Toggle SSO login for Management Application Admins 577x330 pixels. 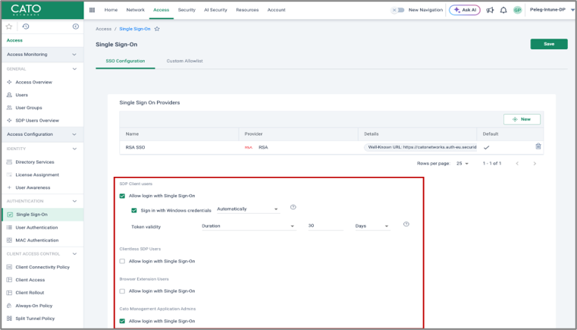coord(122,321)
